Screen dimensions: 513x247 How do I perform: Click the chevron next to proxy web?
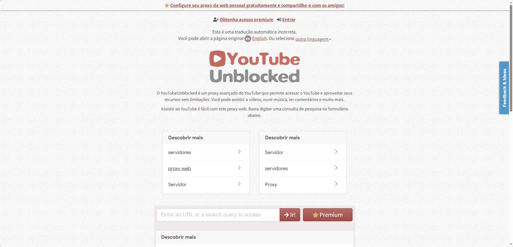(x=239, y=168)
